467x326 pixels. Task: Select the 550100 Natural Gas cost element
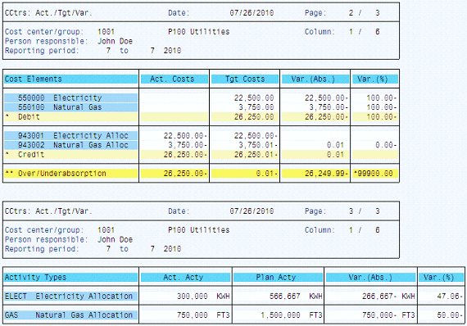71,107
